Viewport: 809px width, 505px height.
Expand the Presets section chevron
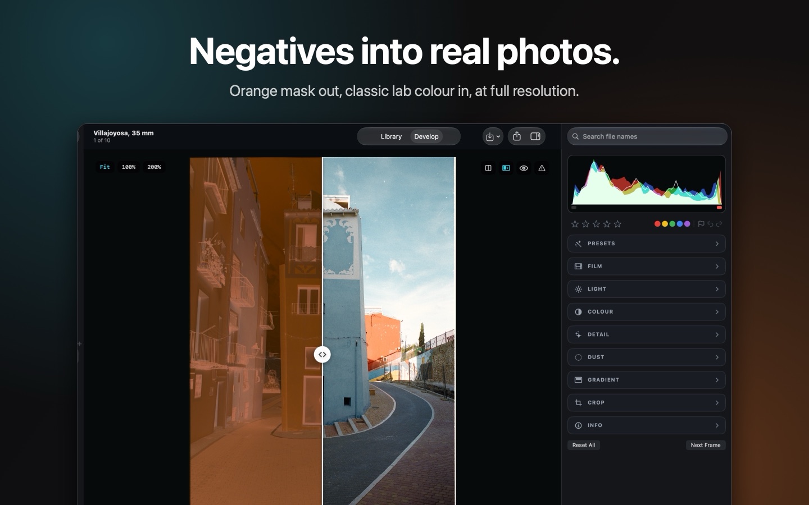click(717, 244)
